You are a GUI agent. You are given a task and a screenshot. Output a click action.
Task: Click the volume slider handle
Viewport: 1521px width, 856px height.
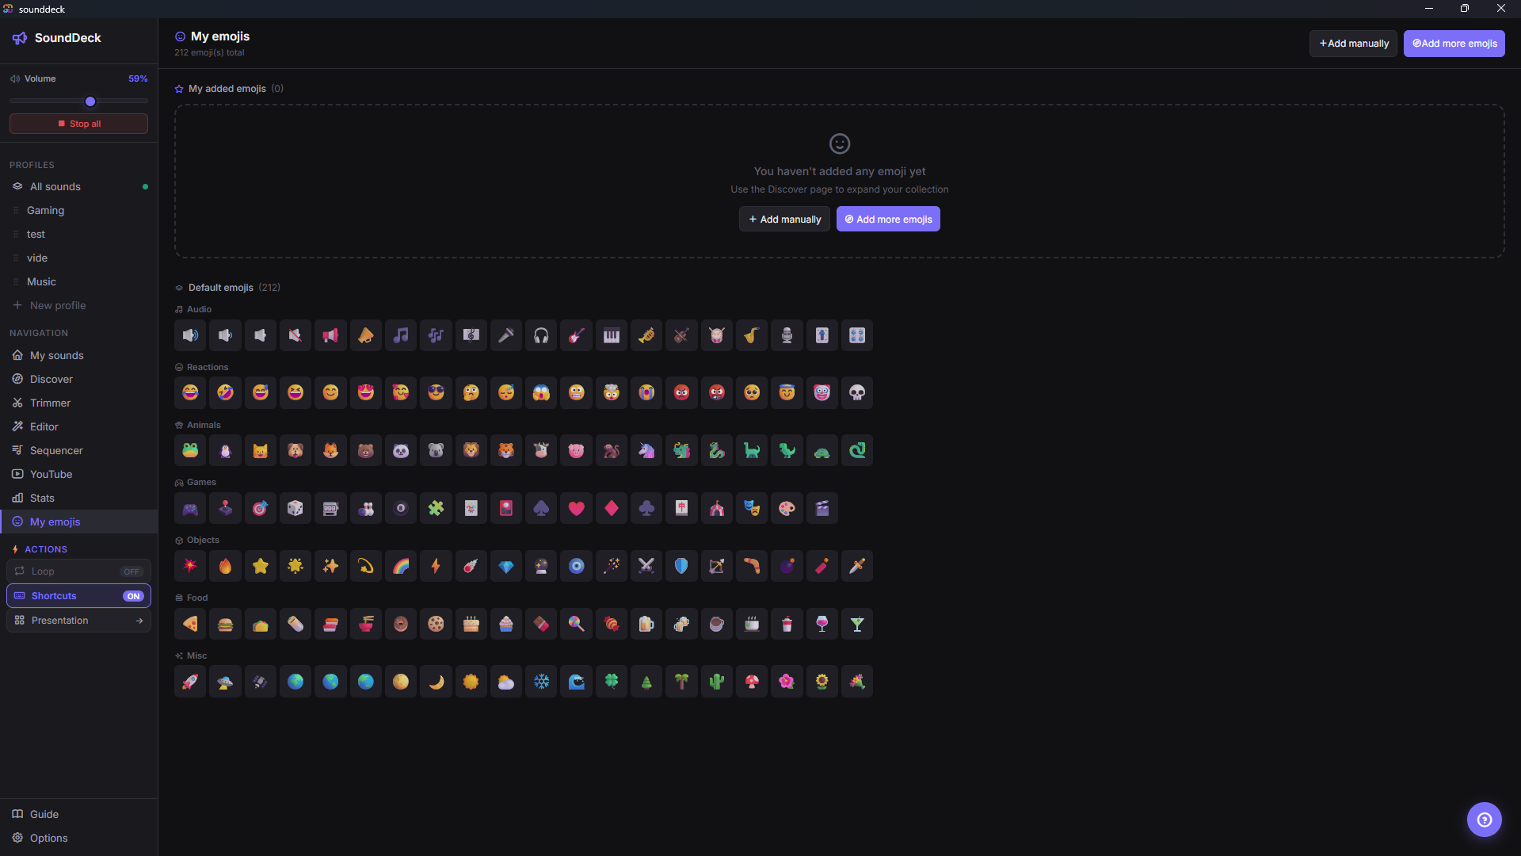[x=90, y=101]
